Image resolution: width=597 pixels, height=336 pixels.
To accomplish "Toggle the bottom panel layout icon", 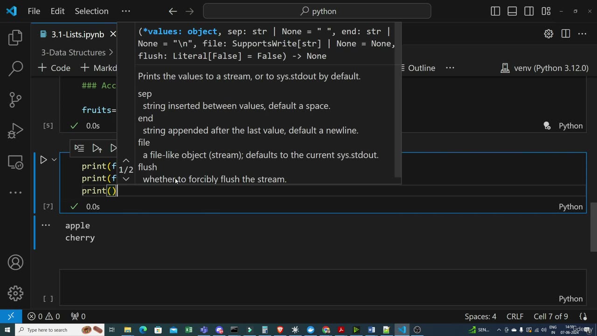I will click(512, 11).
